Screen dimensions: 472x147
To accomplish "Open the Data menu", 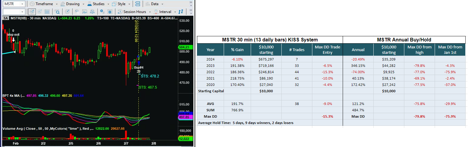I will tap(154, 4).
